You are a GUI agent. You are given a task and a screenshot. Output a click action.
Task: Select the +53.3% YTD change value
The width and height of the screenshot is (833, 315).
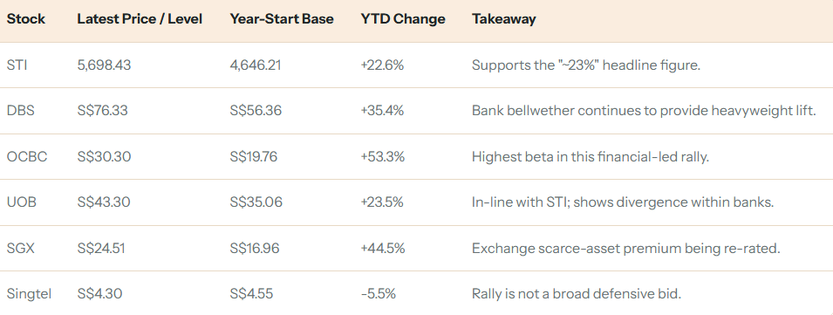click(x=383, y=157)
